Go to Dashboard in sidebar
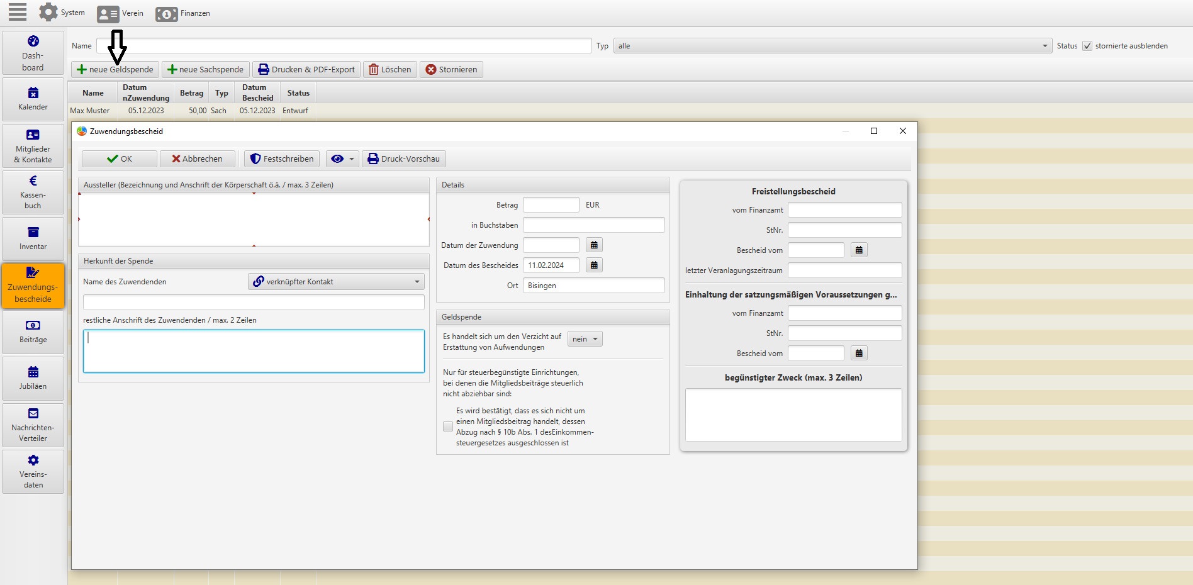The width and height of the screenshot is (1193, 585). pyautogui.click(x=33, y=53)
